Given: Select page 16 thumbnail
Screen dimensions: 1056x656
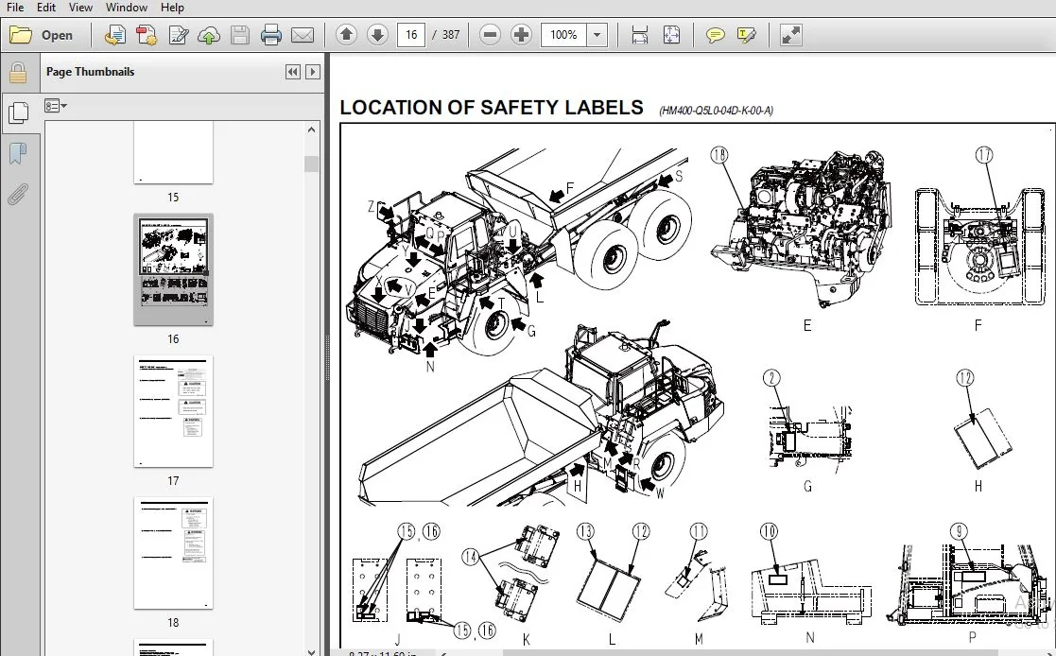Looking at the screenshot, I should click(174, 270).
